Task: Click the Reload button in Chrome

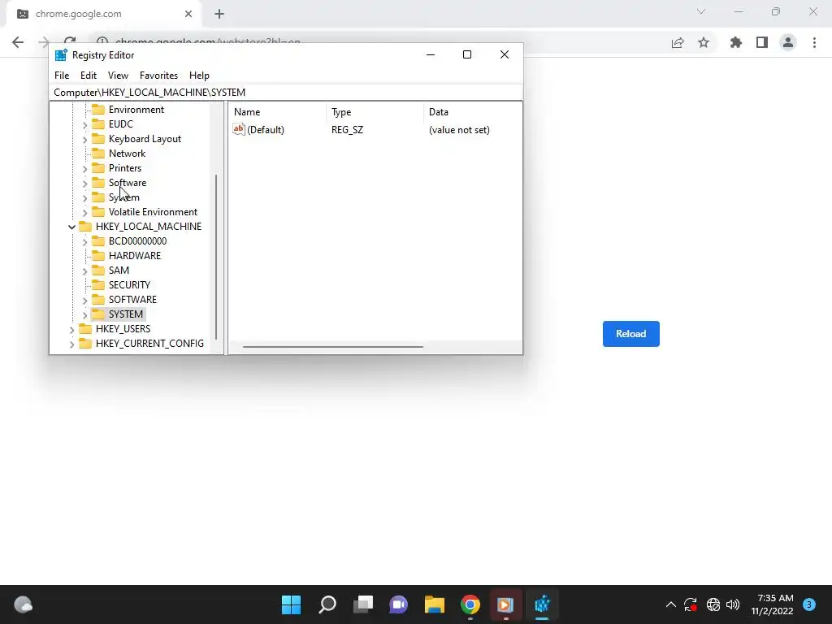Action: [630, 334]
